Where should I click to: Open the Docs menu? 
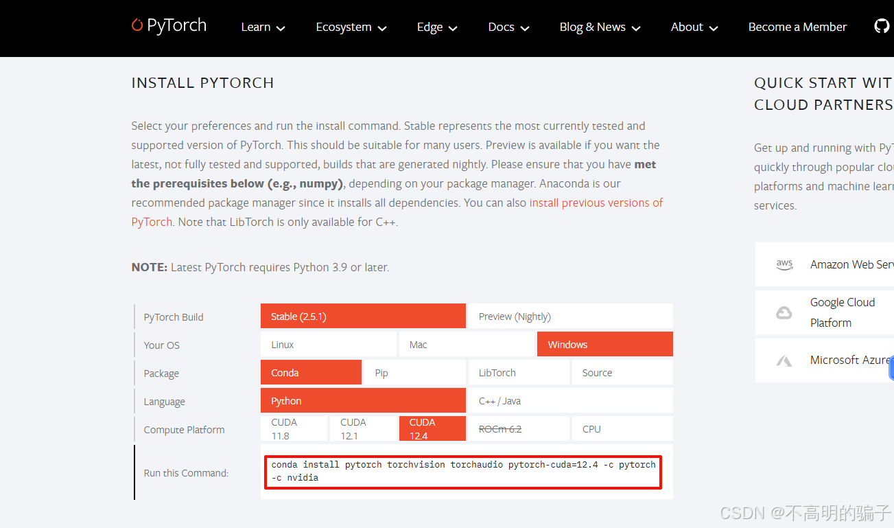(x=508, y=27)
